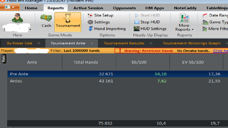Viewport: 228px width, 128px height.
Task: Open the application menu button
Action: point(9,7)
